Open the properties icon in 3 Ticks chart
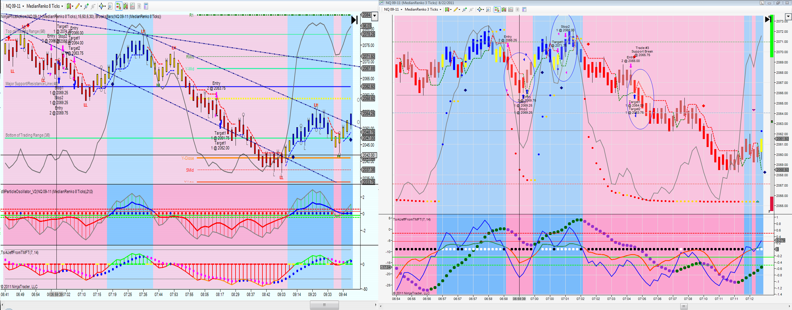Viewport: 792px width, 310px height. click(x=524, y=9)
